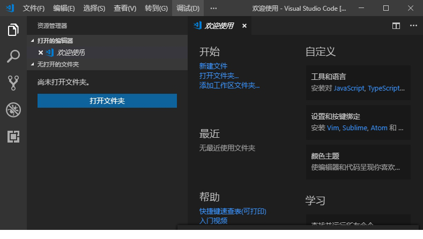The height and width of the screenshot is (239, 423).
Task: Click the 学习 heading
Action: [x=315, y=201]
